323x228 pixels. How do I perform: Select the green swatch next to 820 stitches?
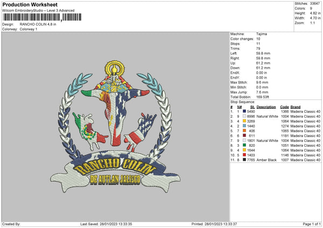244,145
